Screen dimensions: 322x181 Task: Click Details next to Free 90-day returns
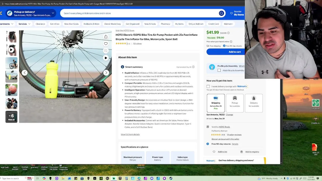(x=235, y=144)
